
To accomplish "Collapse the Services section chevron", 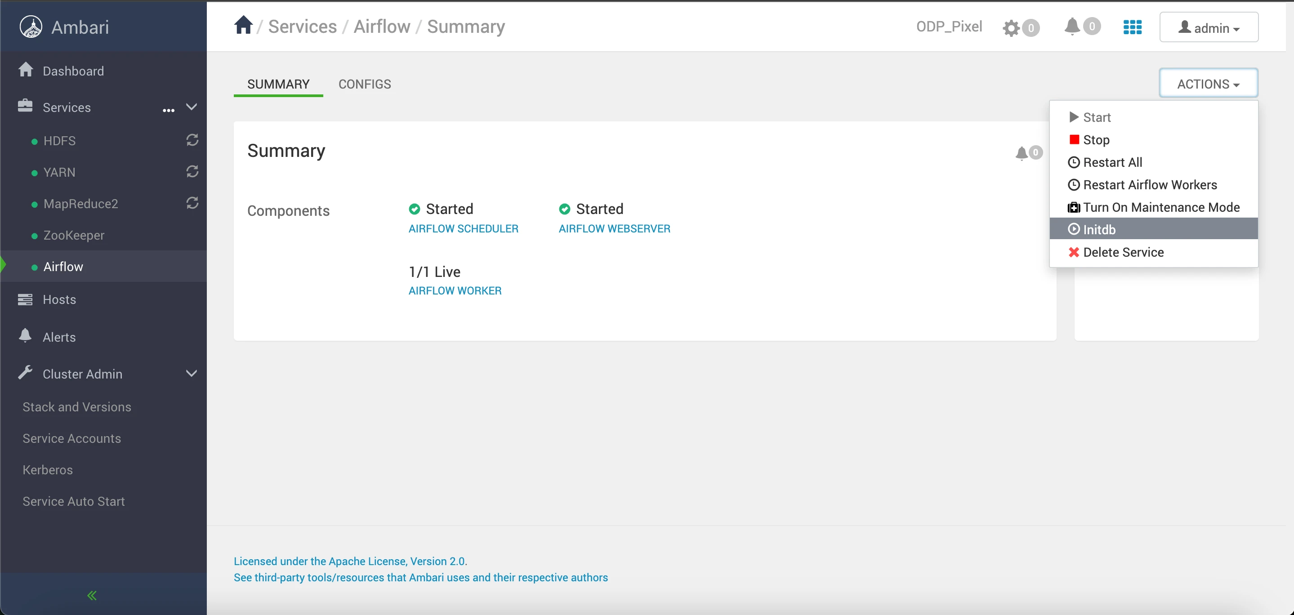I will [192, 107].
